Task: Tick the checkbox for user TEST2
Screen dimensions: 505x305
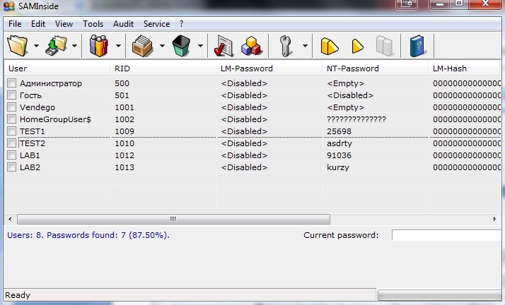Action: pyautogui.click(x=11, y=143)
